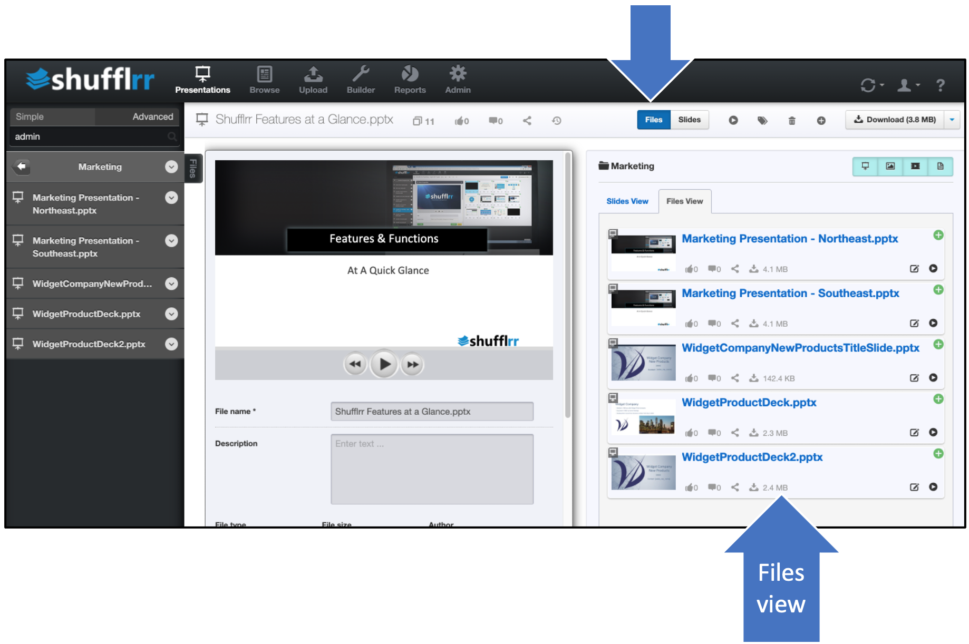Go back from Marketing folder
969x644 pixels.
(x=21, y=167)
